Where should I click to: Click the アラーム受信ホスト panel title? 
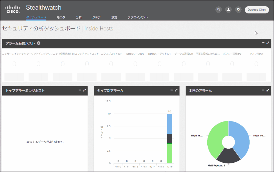click(20, 43)
